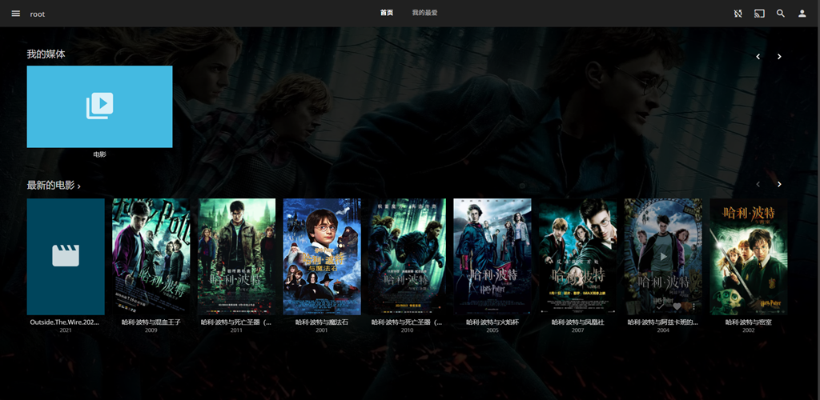Open the 哈利·波特与密室 poster thumbnail
The width and height of the screenshot is (820, 400).
click(749, 256)
